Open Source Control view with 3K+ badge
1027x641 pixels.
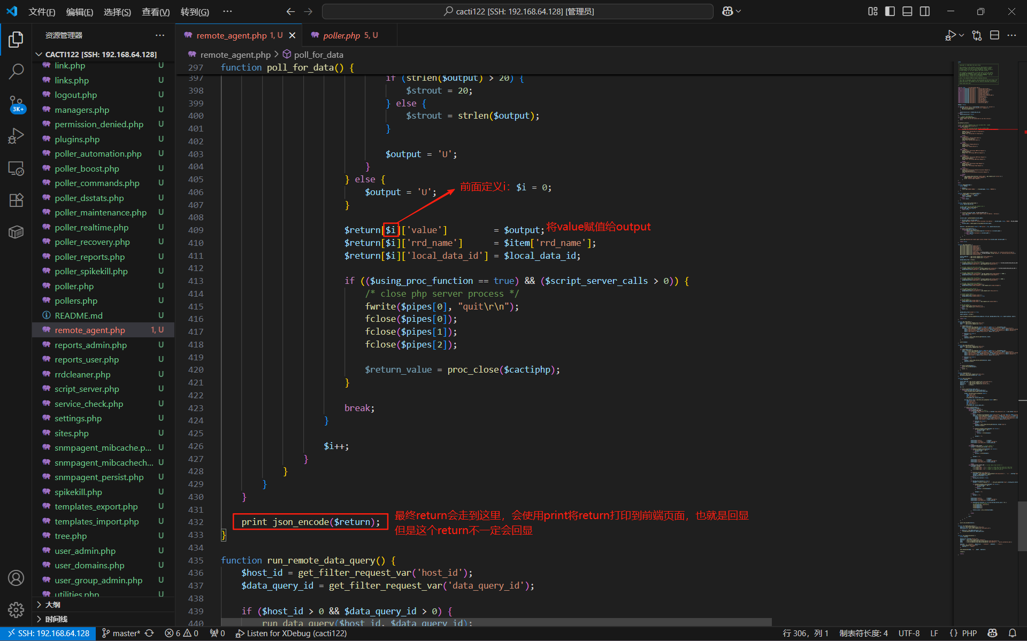[x=16, y=104]
